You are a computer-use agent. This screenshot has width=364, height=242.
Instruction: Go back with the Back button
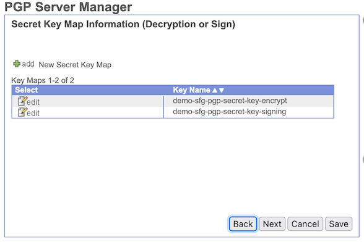[x=243, y=224]
